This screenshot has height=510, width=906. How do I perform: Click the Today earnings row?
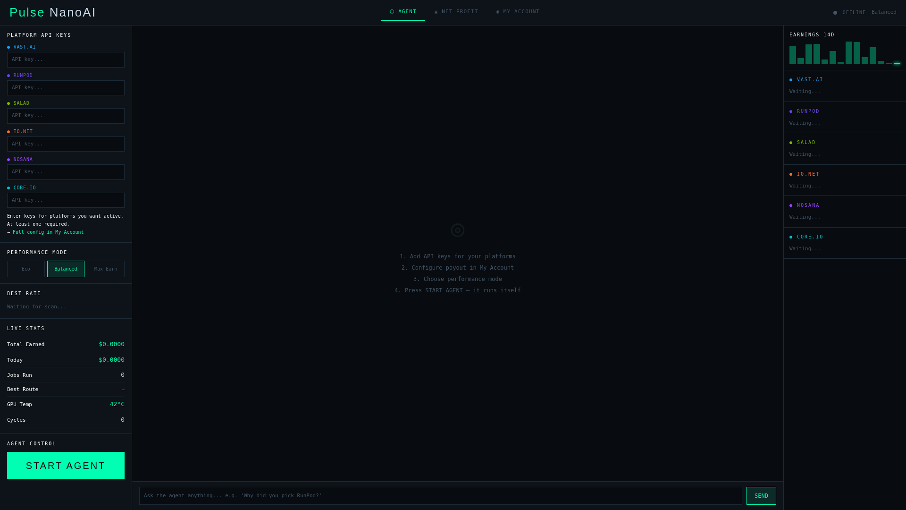click(66, 360)
